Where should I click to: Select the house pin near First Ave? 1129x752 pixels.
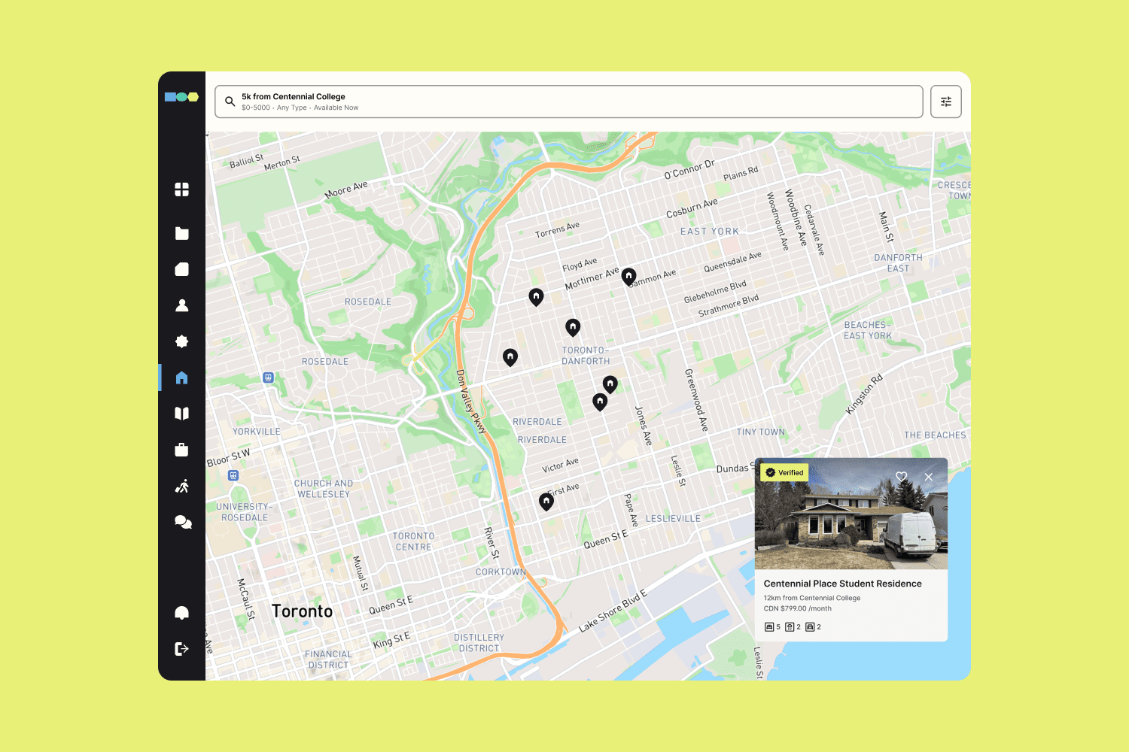(x=546, y=502)
